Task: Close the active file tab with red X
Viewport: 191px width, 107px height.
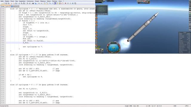Action: point(10,6)
